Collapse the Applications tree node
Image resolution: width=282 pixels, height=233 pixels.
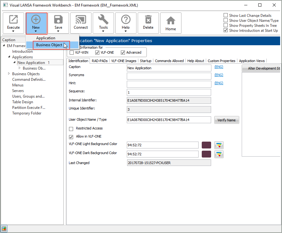[x=9, y=57]
